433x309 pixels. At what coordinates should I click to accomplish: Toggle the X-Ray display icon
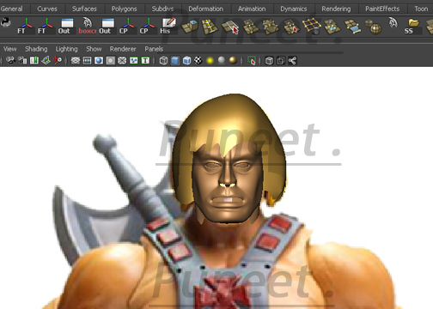pos(269,60)
